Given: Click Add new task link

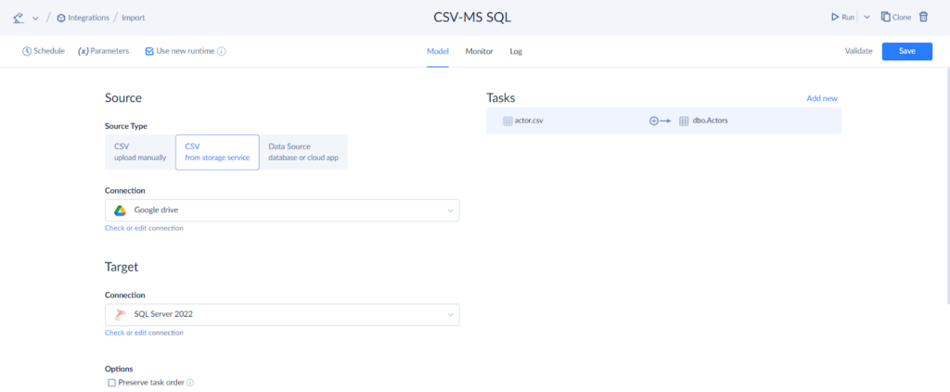Looking at the screenshot, I should (821, 98).
